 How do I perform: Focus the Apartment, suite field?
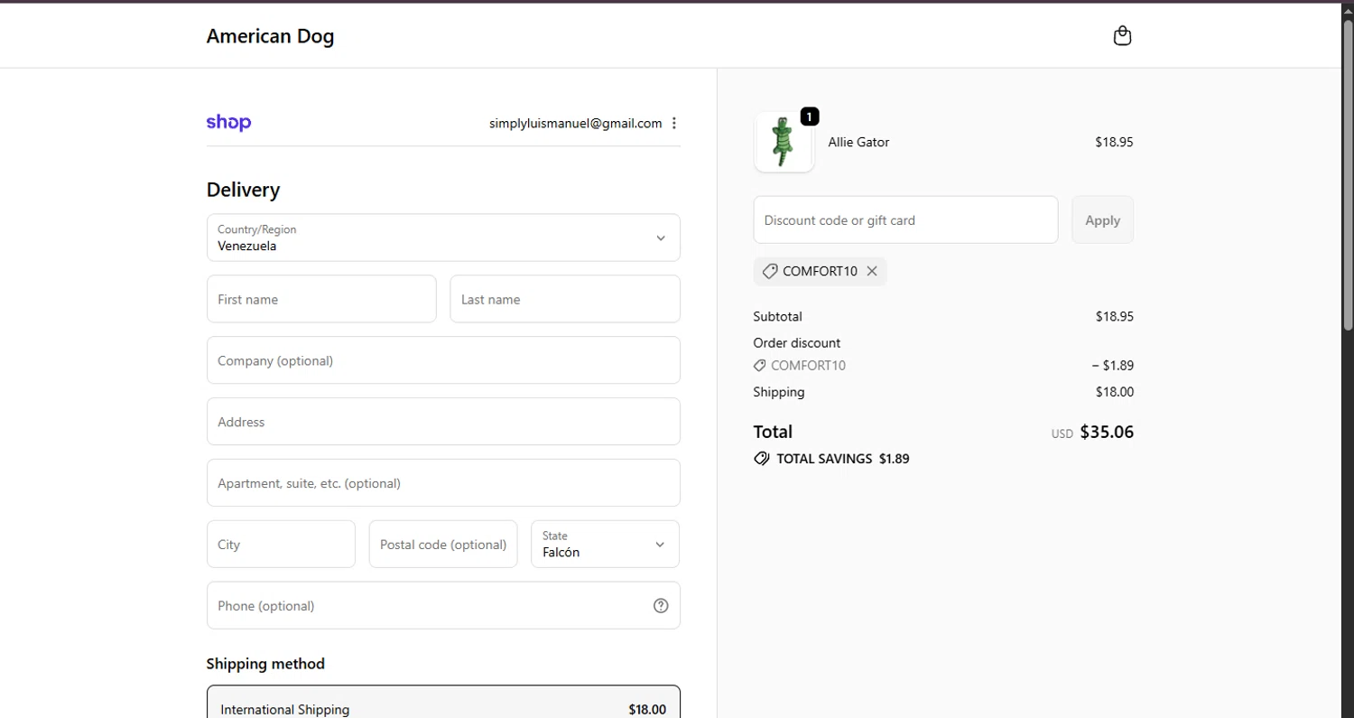click(443, 483)
